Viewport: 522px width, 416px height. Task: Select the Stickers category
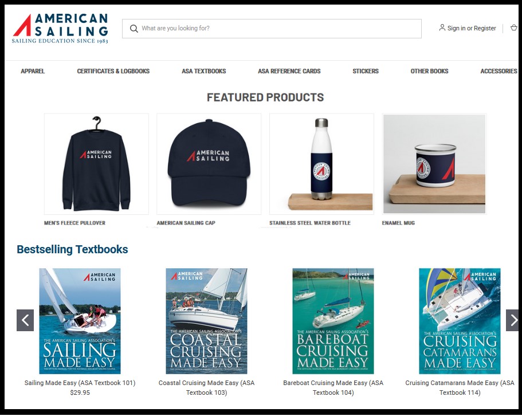(366, 71)
